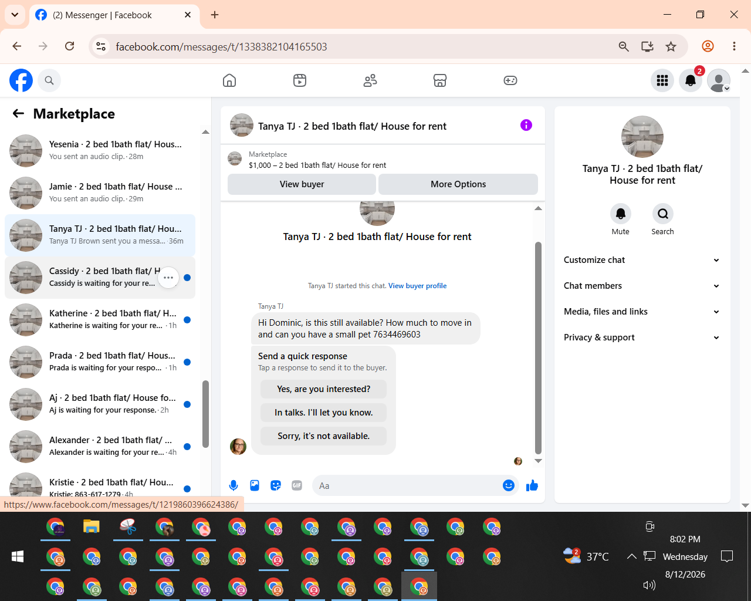The width and height of the screenshot is (751, 601).
Task: Select the Messenger Facebook browser tab
Action: pyautogui.click(x=114, y=15)
